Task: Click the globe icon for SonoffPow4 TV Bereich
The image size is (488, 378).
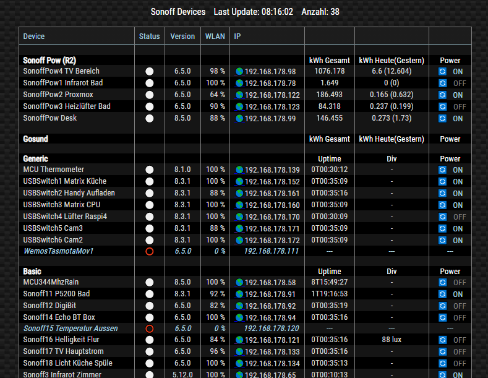Action: point(239,71)
